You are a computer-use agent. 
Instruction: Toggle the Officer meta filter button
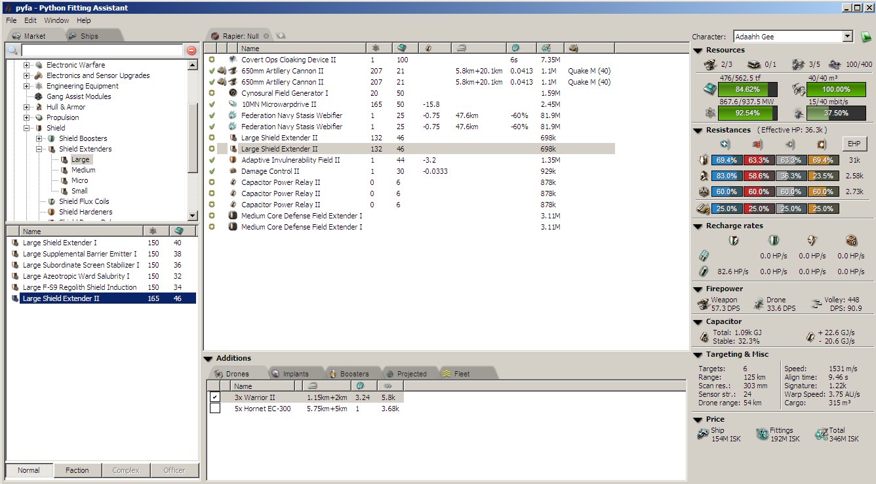pos(174,470)
